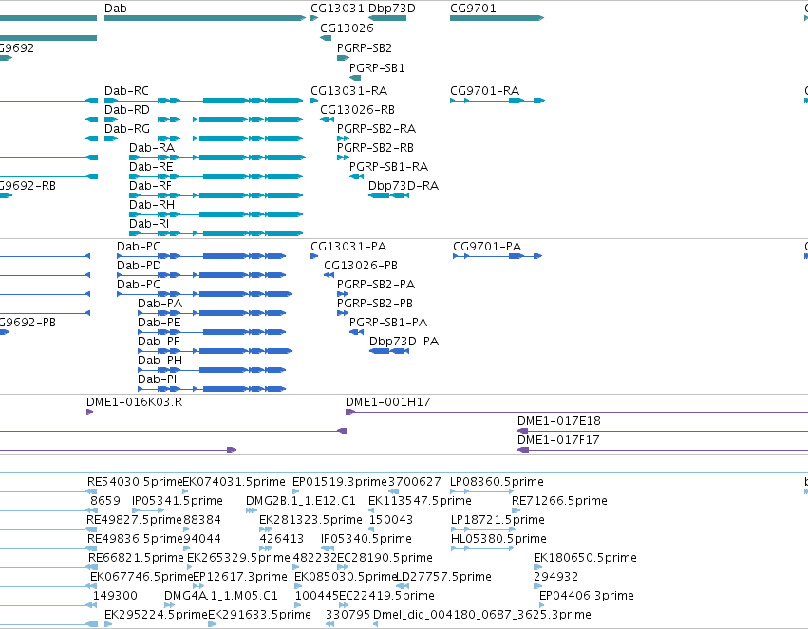The height and width of the screenshot is (629, 808).
Task: Click BAC clone DME1-016K03.R
Action: (89, 412)
